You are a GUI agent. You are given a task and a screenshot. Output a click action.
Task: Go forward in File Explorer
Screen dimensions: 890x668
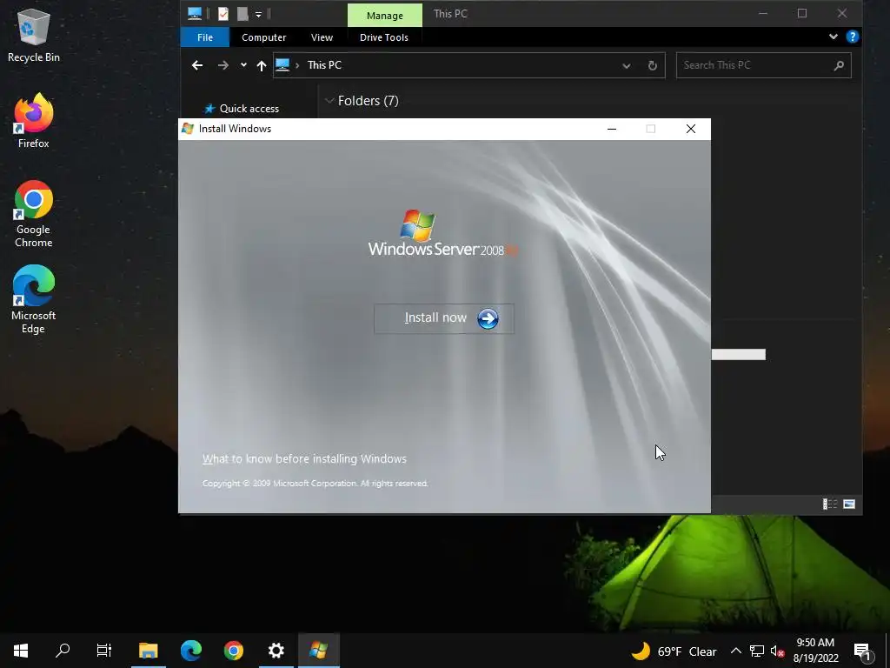click(223, 65)
